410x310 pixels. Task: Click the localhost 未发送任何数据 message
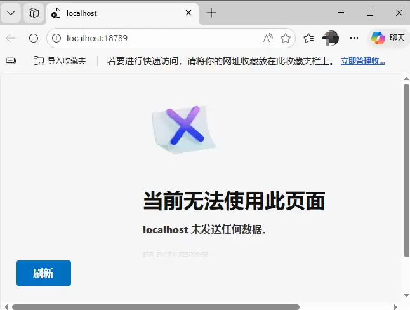(205, 229)
